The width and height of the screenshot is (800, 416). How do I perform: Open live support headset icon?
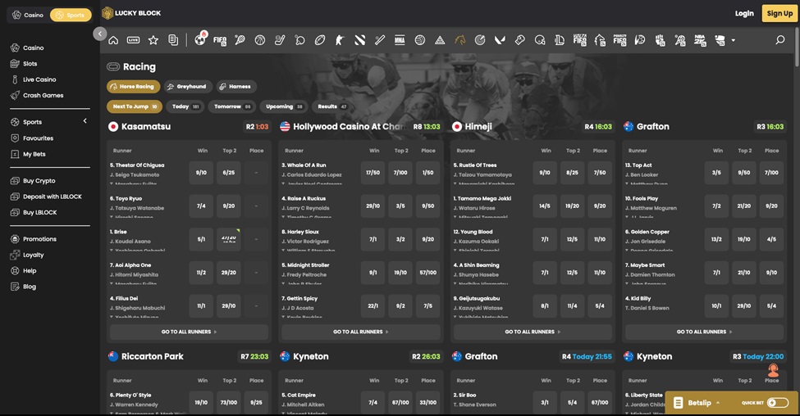click(x=773, y=371)
